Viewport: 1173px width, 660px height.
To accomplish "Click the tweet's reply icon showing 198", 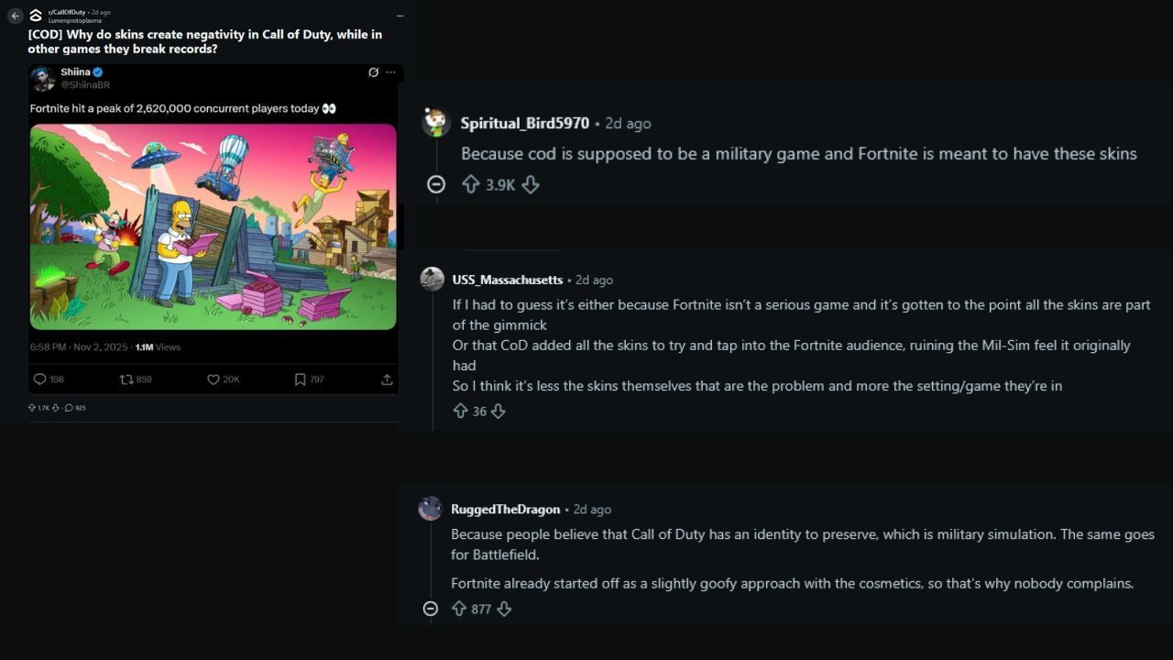I will pos(39,379).
